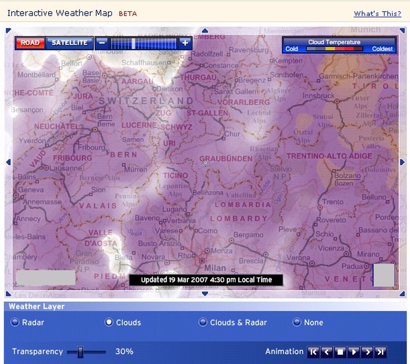Choose the Clouds & Radar layer option
The image size is (410, 364).
pos(203,322)
